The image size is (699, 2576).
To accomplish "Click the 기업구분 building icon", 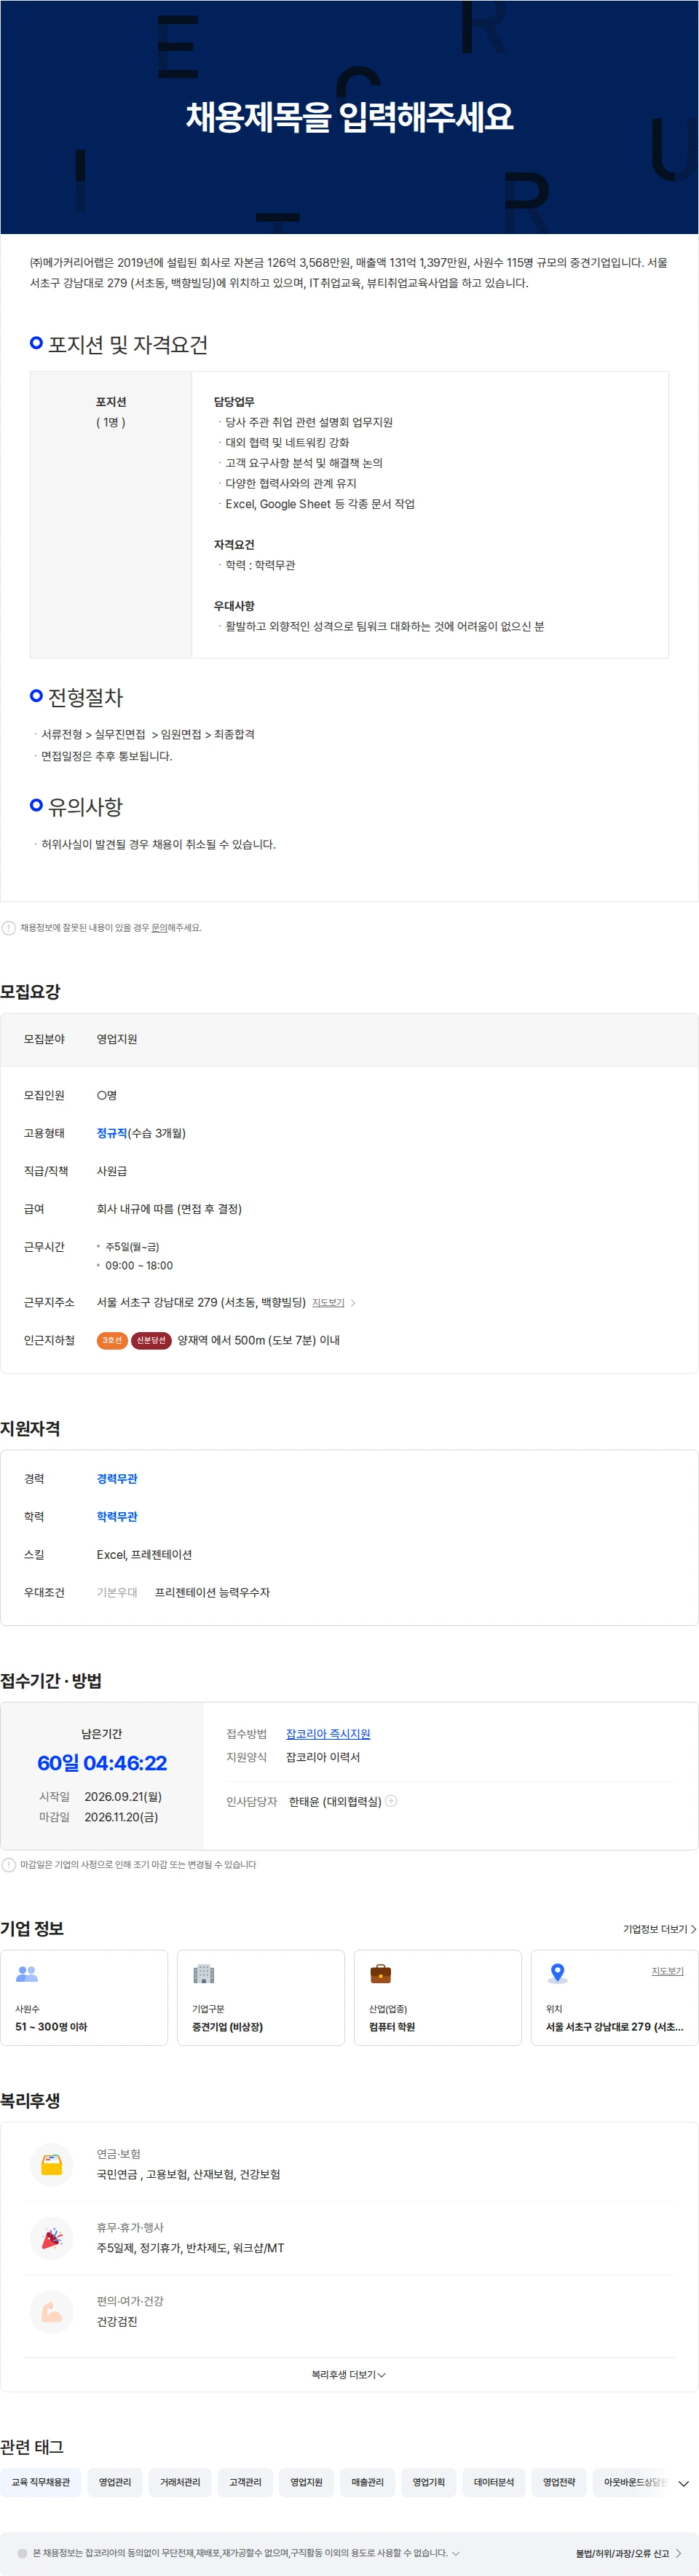I will [x=204, y=1973].
